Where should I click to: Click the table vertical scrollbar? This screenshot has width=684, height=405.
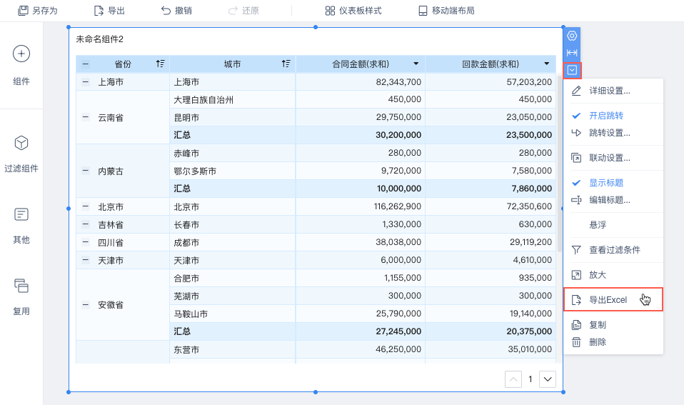(x=560, y=164)
